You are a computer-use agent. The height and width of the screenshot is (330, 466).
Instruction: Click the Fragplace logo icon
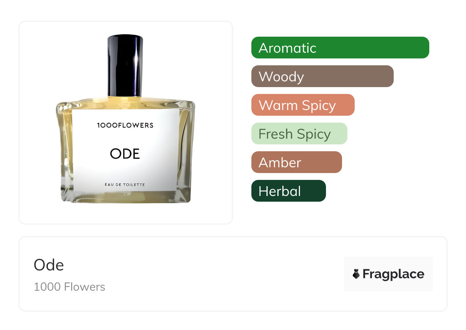coord(356,274)
